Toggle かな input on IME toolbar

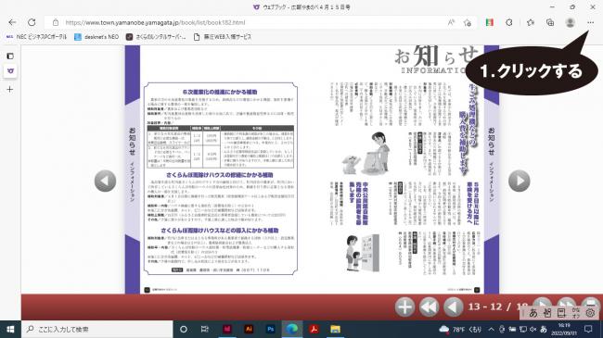tap(576, 313)
